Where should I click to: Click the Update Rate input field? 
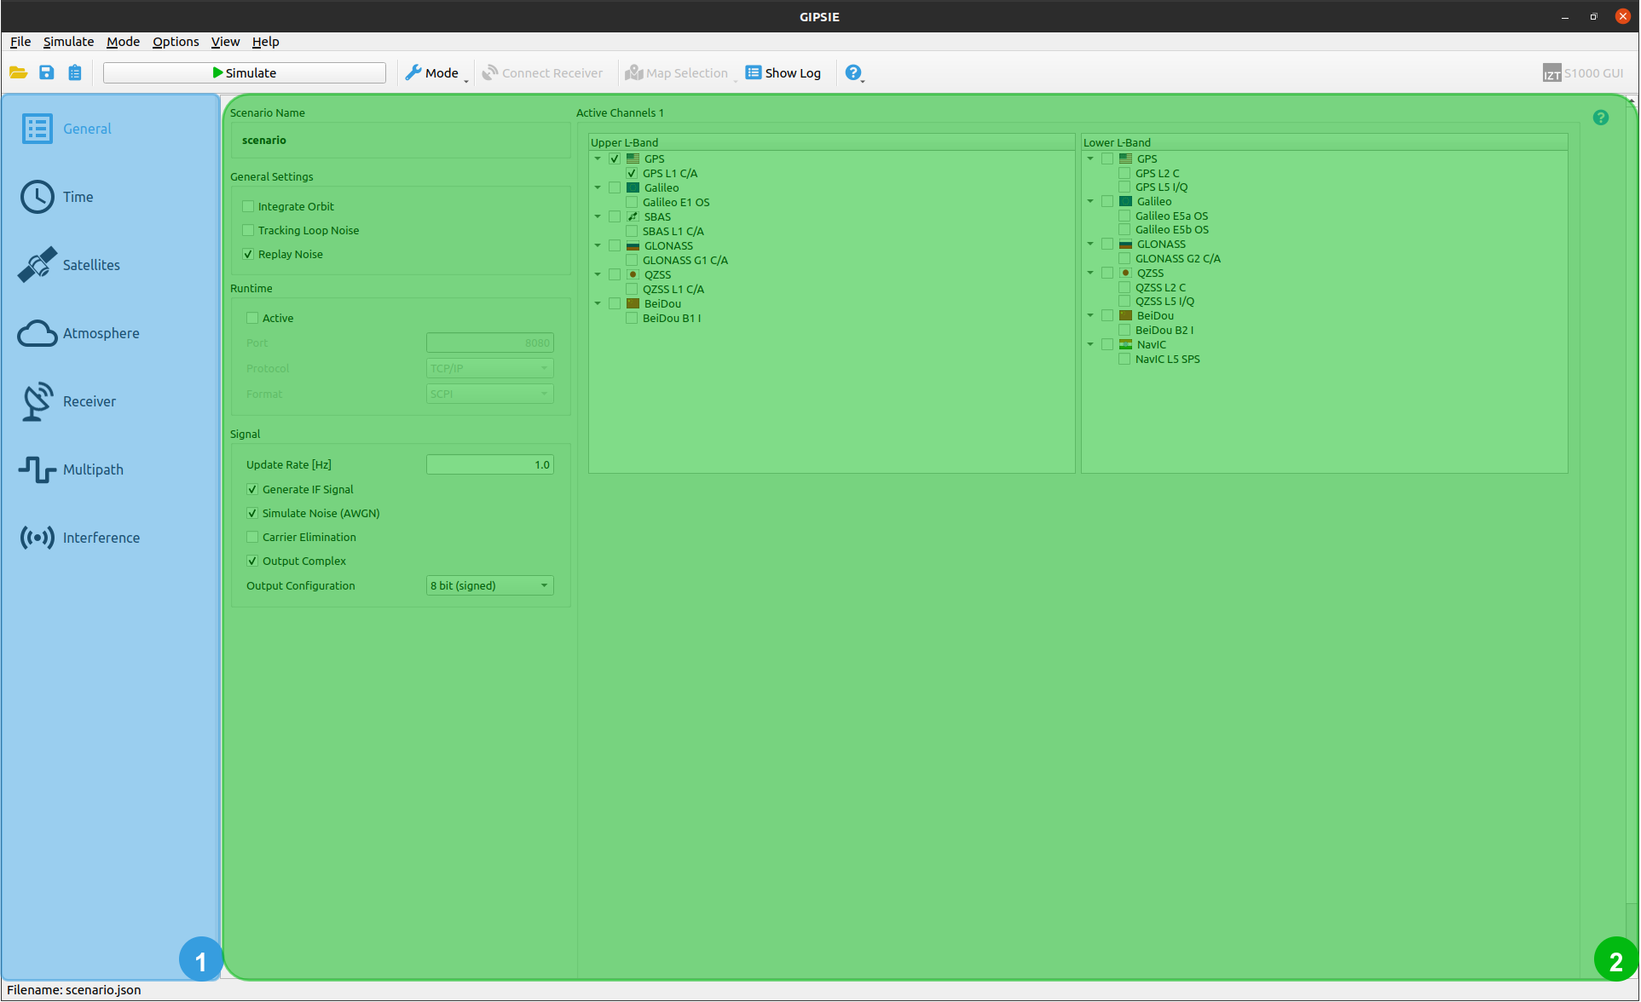pyautogui.click(x=489, y=464)
